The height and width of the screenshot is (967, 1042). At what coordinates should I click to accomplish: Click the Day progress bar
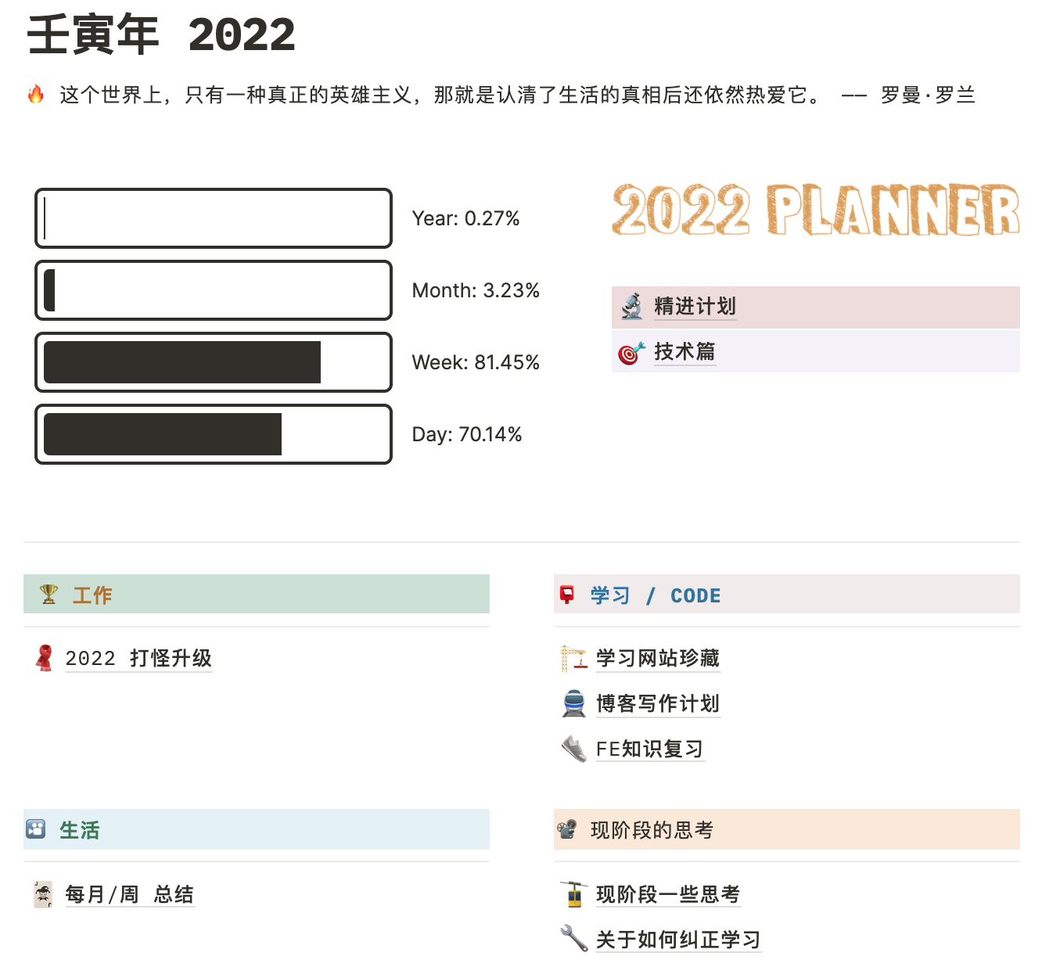click(x=214, y=434)
